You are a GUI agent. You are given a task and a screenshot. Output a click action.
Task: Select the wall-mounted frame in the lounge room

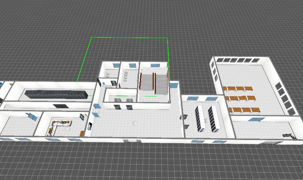tap(82, 117)
